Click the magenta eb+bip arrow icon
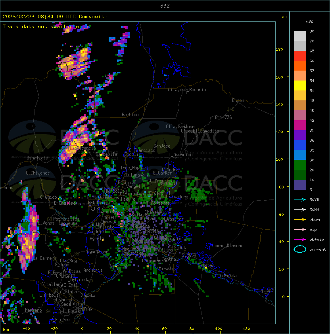 (x=300, y=239)
